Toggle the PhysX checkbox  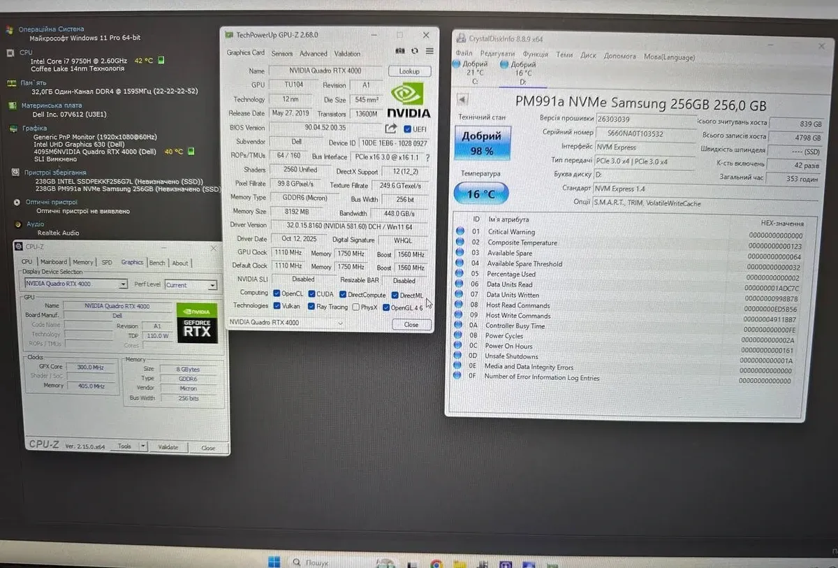click(x=356, y=307)
